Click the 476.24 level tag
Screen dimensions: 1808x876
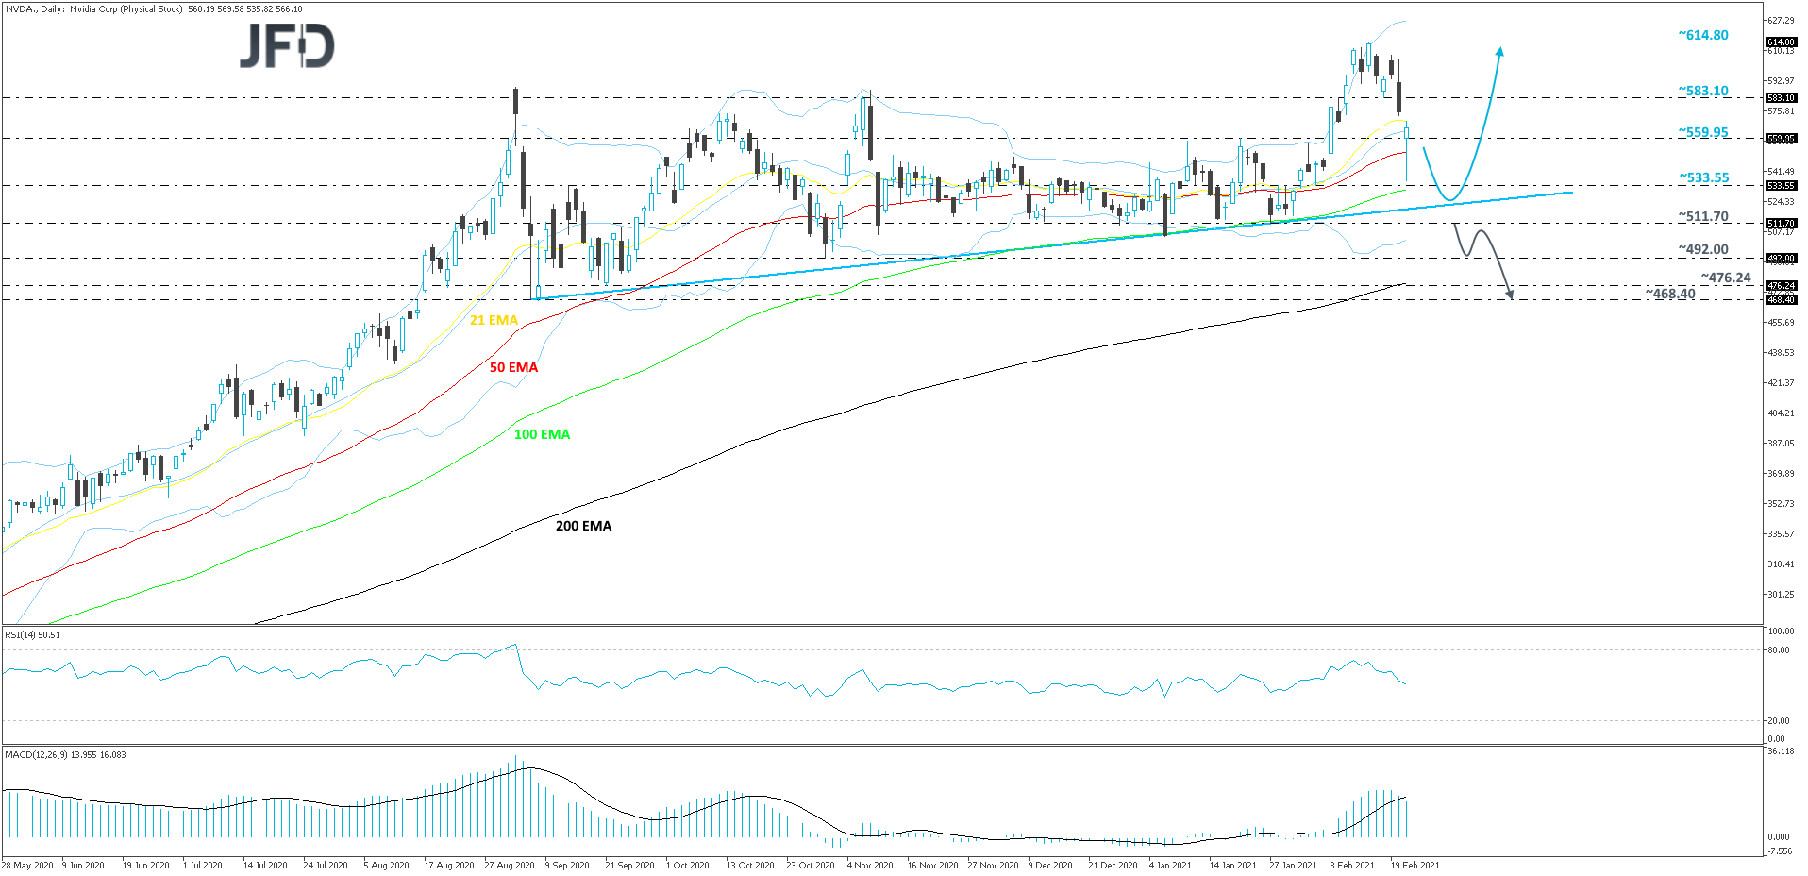[x=1724, y=278]
